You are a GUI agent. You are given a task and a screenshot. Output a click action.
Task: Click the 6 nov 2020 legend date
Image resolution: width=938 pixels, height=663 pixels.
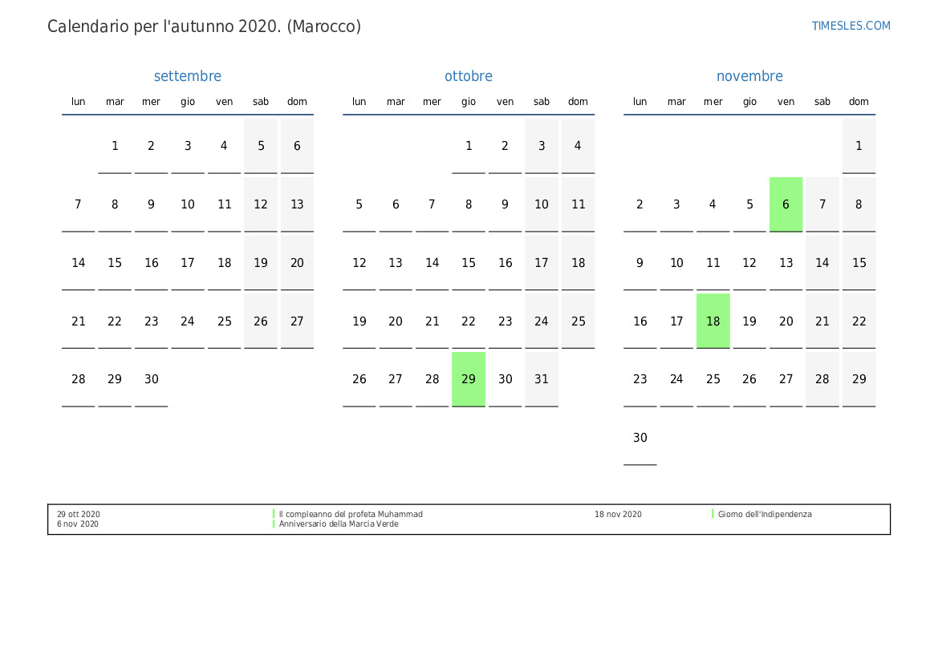click(78, 524)
